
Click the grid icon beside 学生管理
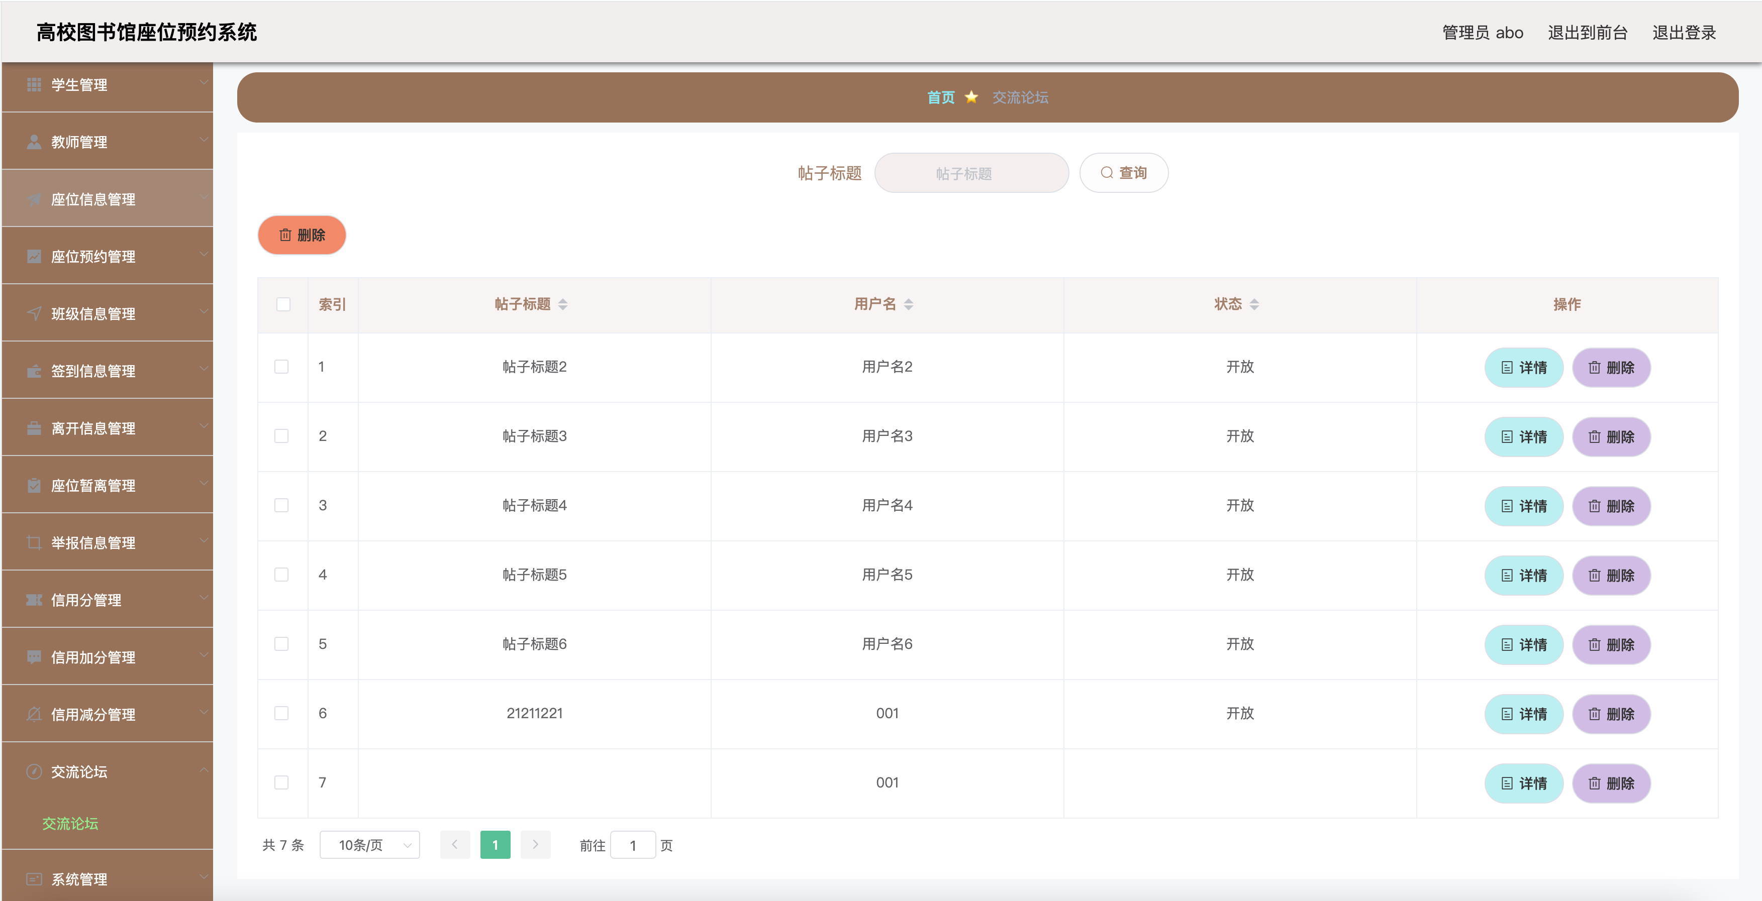tap(34, 85)
